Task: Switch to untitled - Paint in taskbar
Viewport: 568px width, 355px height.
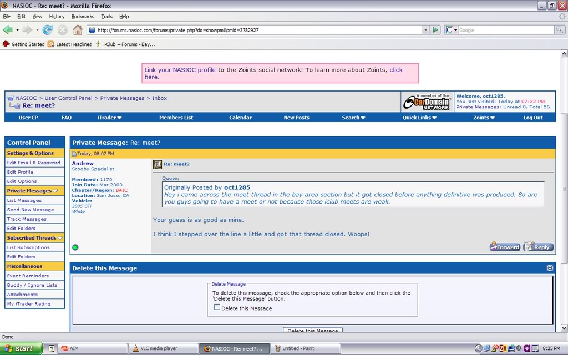Action: pyautogui.click(x=306, y=348)
